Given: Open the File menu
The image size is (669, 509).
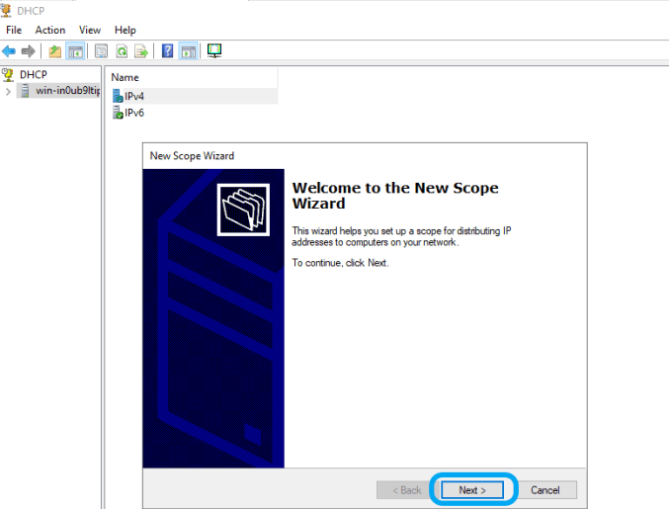Looking at the screenshot, I should click(14, 30).
